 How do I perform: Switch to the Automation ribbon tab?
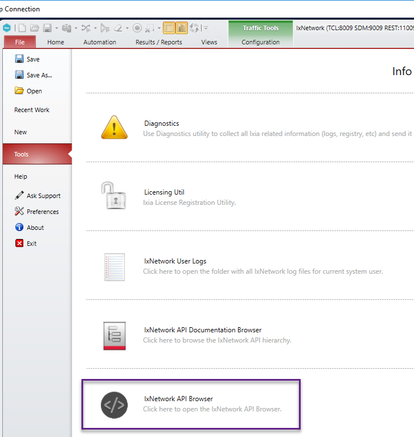(x=100, y=42)
